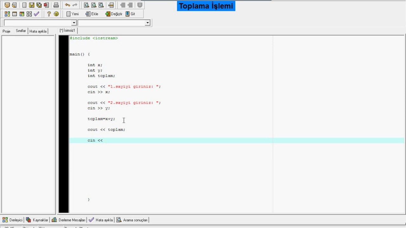The height and width of the screenshot is (228, 406).
Task: Click the highlighted cin << line
Action: [x=237, y=140]
